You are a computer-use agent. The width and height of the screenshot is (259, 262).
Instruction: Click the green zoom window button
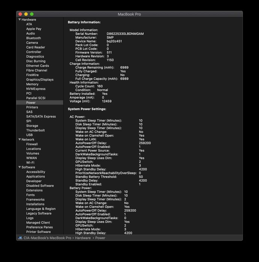[x=32, y=14]
